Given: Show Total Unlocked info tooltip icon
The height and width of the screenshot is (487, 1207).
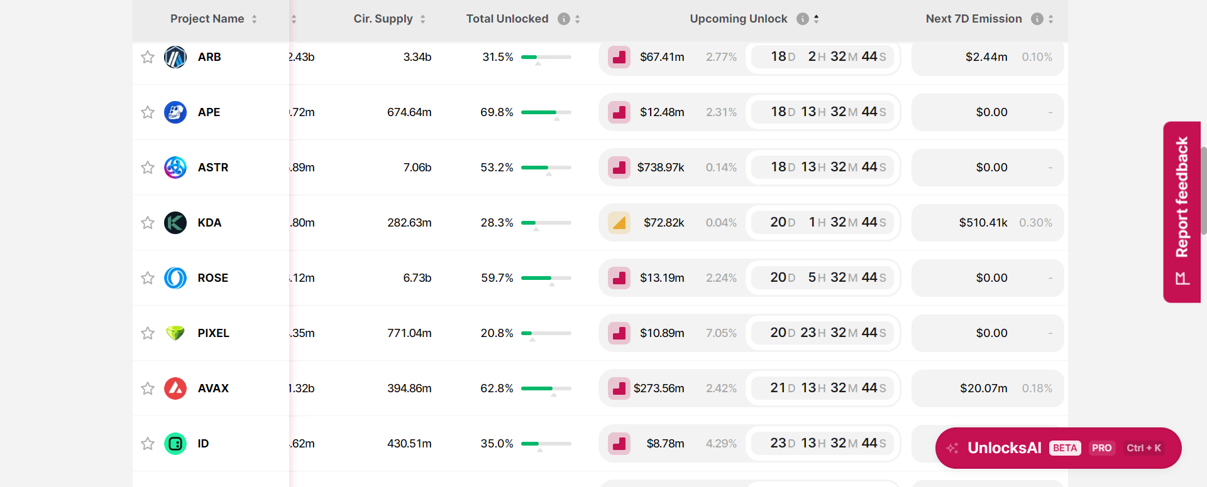Looking at the screenshot, I should (564, 19).
